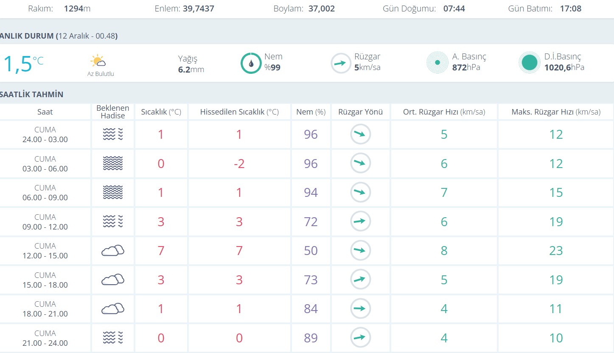This screenshot has height=353, width=614.
Task: Click the current wind direction arrow icon
Action: 341,63
